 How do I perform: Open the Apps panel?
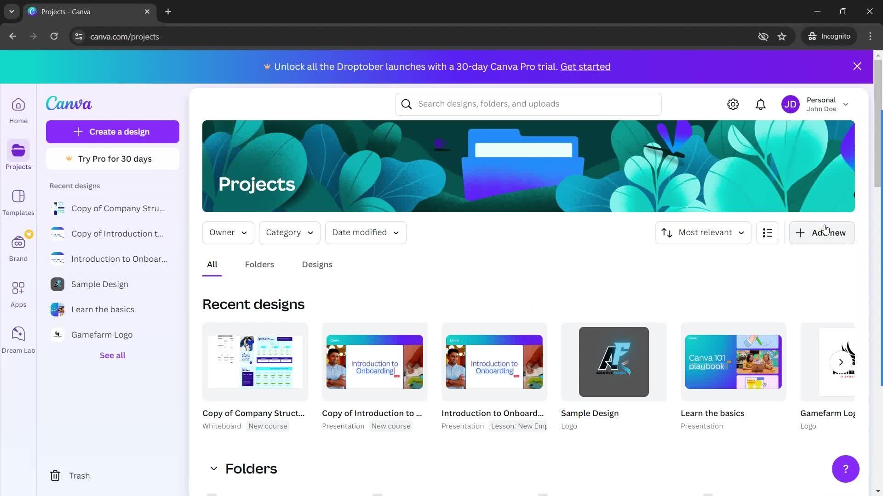18,294
